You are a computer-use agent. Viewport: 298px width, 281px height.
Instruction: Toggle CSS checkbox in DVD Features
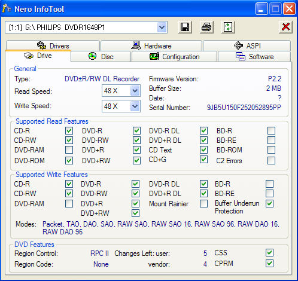[x=269, y=253]
